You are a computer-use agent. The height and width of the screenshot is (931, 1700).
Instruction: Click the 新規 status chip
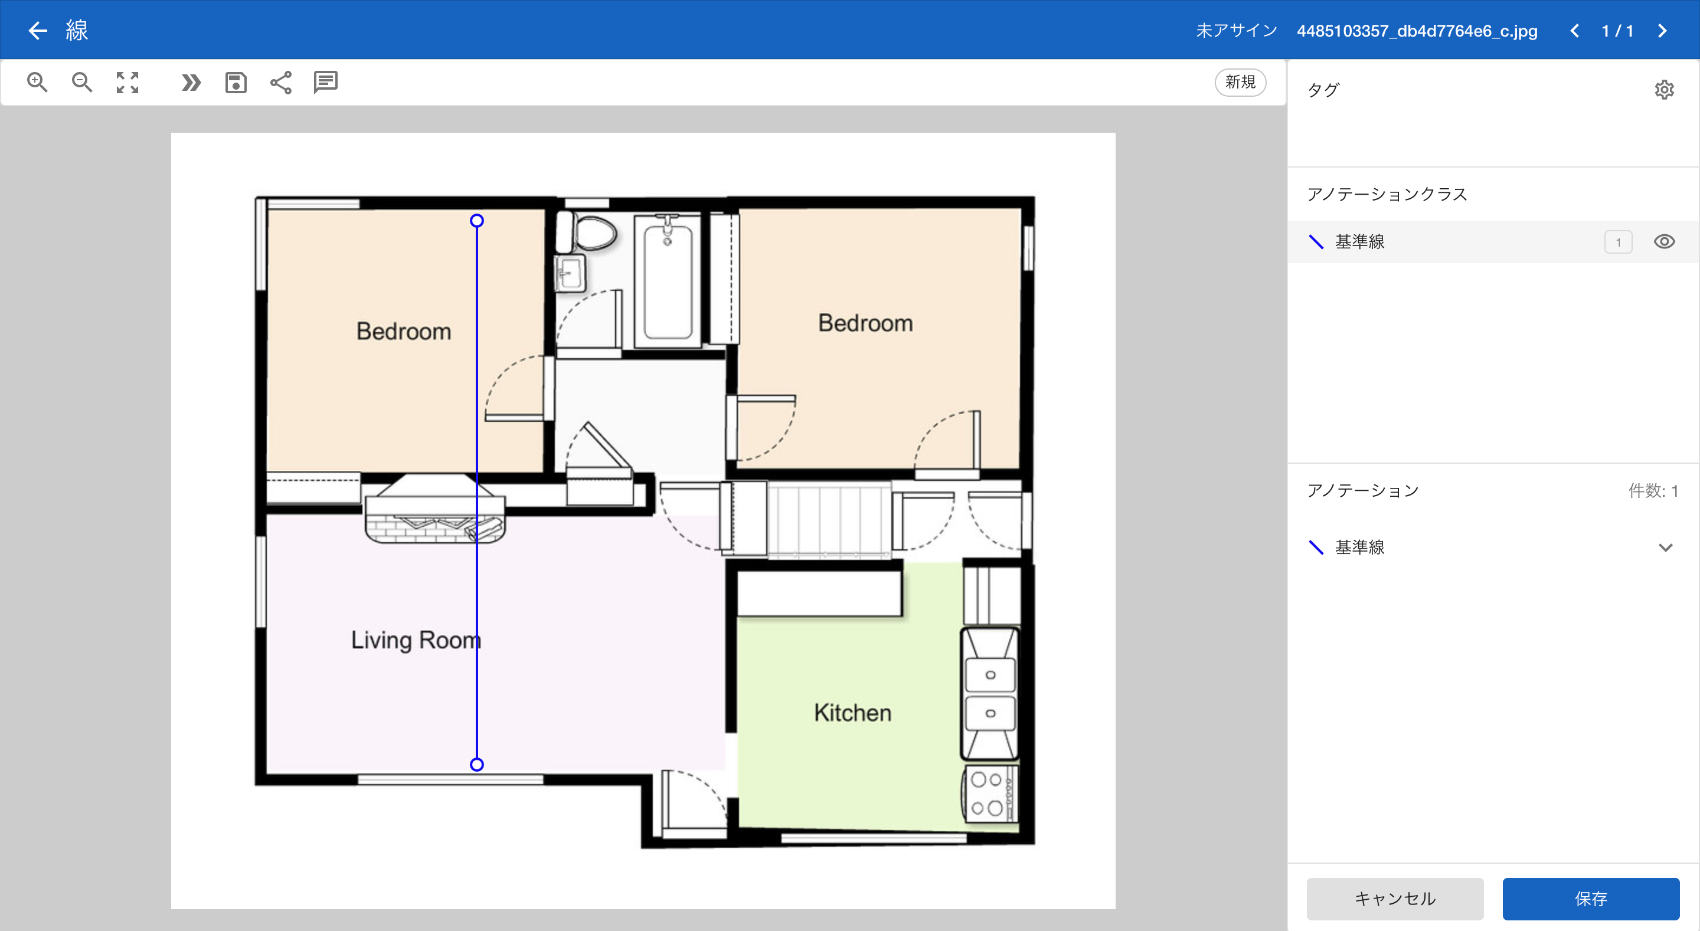[x=1240, y=82]
